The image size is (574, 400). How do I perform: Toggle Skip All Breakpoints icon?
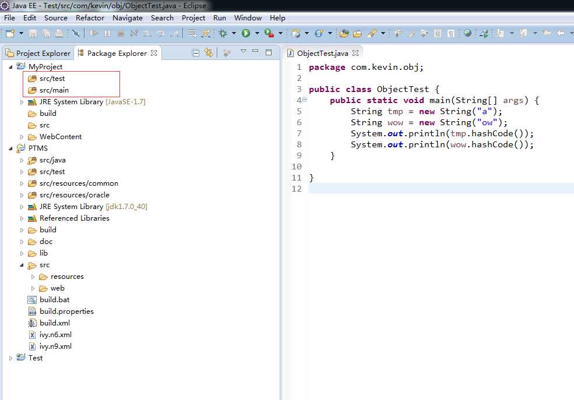(x=76, y=34)
